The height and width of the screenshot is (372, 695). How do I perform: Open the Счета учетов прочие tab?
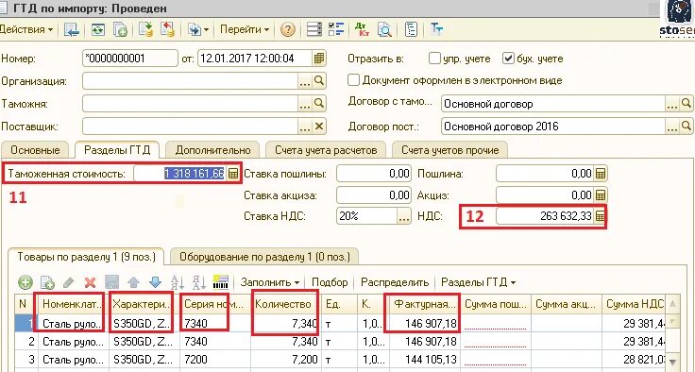[449, 150]
